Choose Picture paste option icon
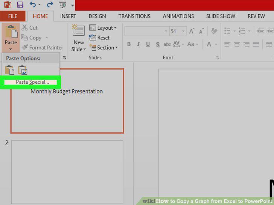This screenshot has width=274, height=205. point(23,70)
